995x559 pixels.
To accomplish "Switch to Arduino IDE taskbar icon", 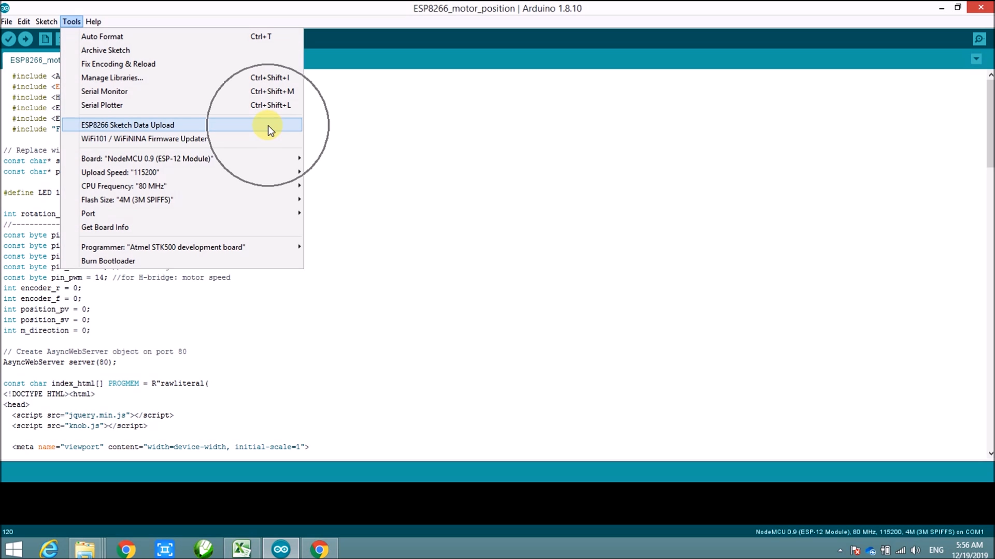I will 281,549.
